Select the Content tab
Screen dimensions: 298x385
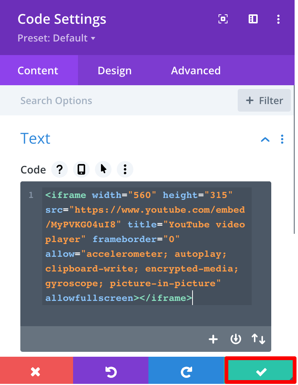(38, 71)
